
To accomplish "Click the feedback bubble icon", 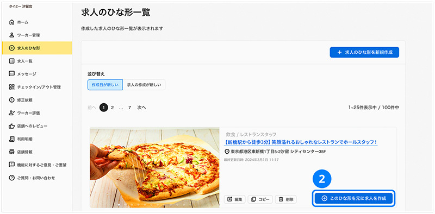I will pos(11,165).
